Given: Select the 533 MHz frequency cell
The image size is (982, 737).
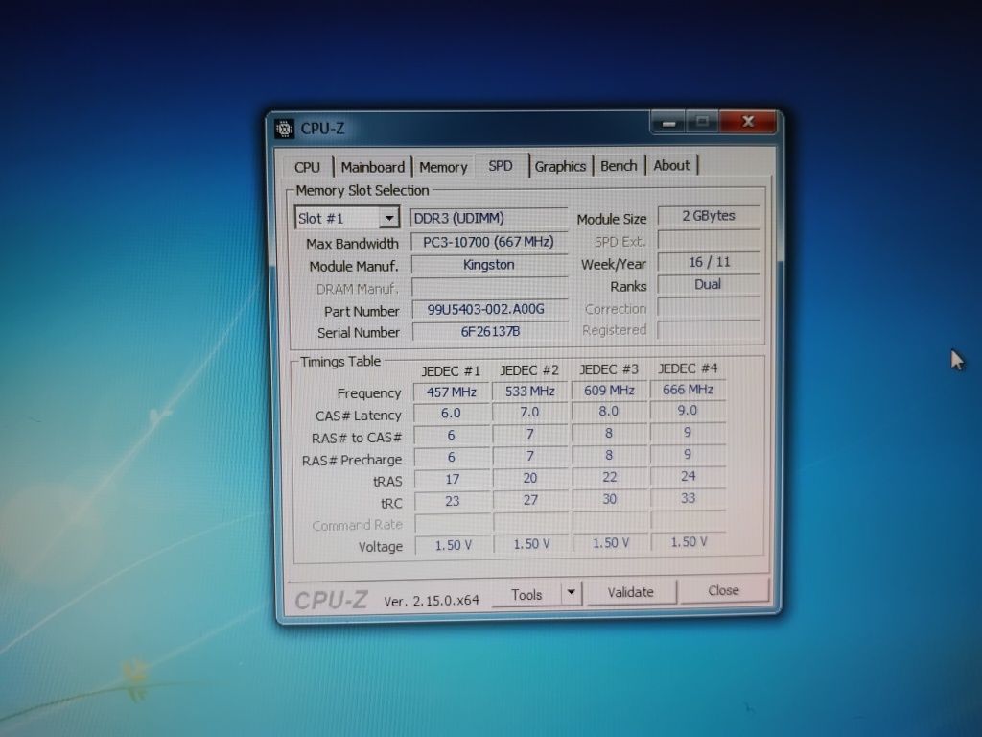Looking at the screenshot, I should click(529, 392).
